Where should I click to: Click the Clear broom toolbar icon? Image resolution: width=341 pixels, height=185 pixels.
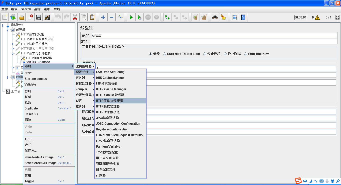click(195, 17)
